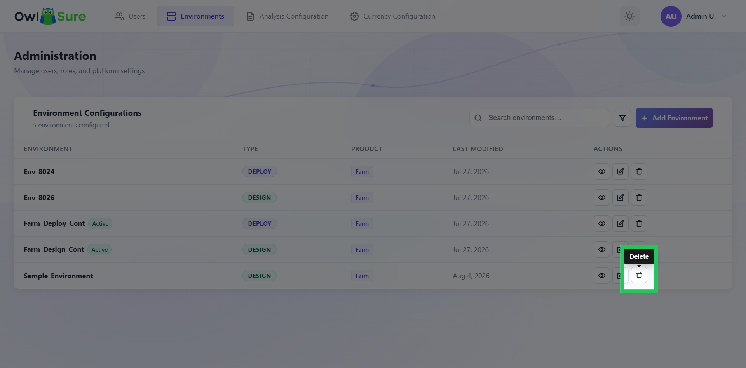Select the Farm_Deploy_Cont name
This screenshot has width=746, height=368.
[x=54, y=223]
